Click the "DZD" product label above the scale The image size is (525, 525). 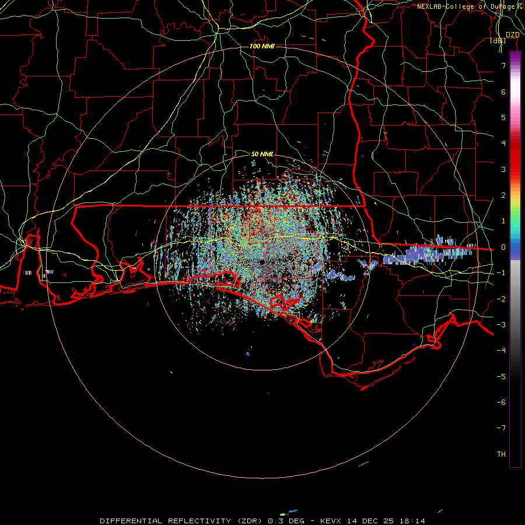513,35
